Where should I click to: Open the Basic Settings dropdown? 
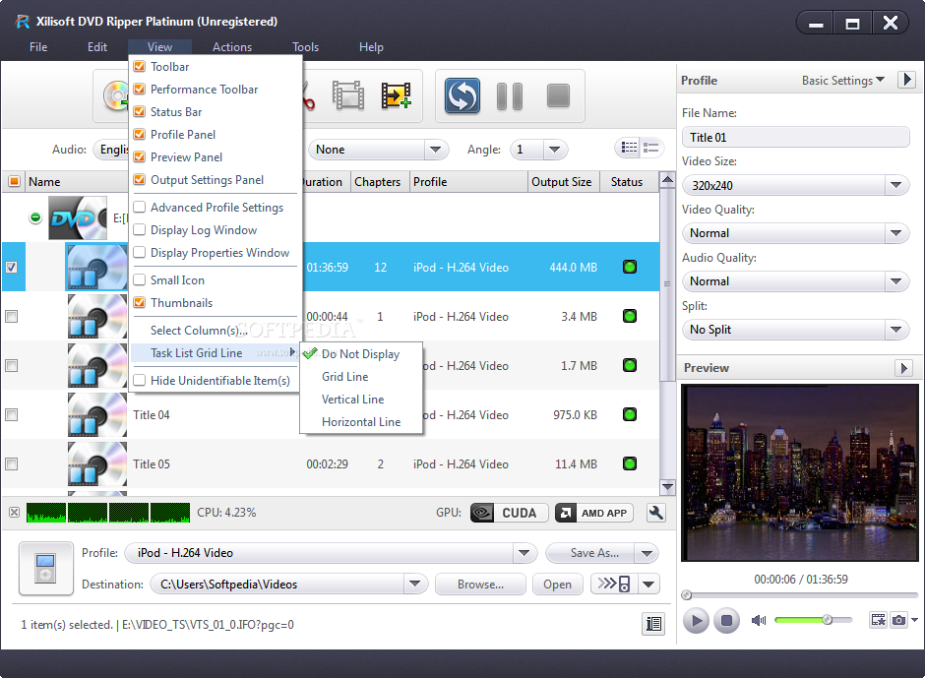pos(843,81)
